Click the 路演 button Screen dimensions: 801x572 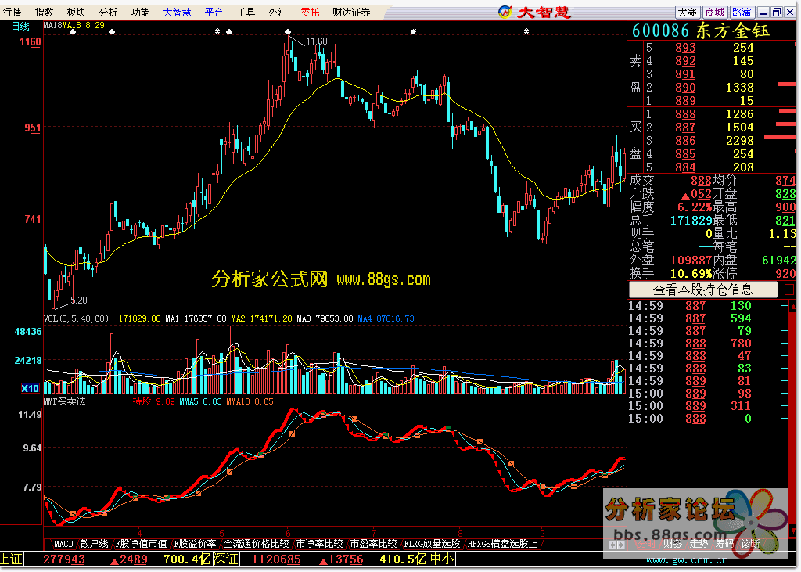pos(742,13)
